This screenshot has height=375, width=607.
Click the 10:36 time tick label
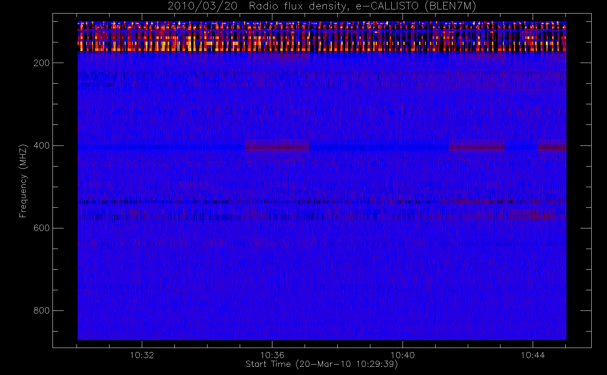272,355
